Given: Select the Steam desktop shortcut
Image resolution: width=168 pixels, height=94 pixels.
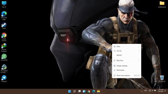Looking at the screenshot, I should pyautogui.click(x=4, y=26).
